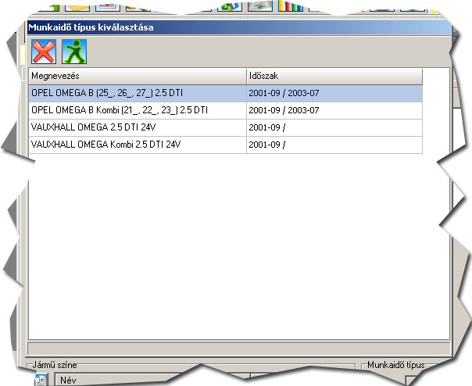Sort list by Megnevezés column header
472x386 pixels.
(137, 76)
